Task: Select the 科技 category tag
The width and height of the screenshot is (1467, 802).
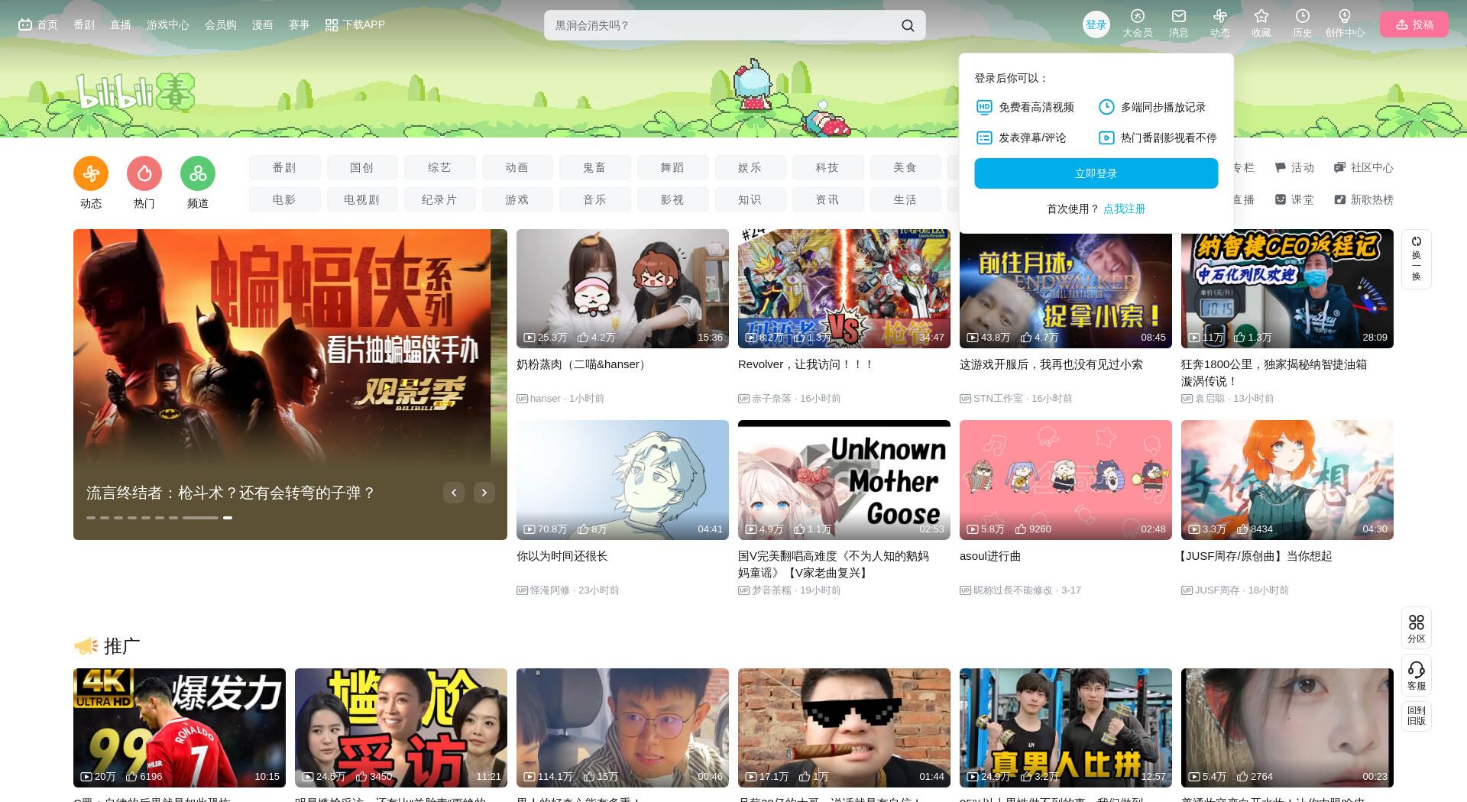Action: pos(827,167)
